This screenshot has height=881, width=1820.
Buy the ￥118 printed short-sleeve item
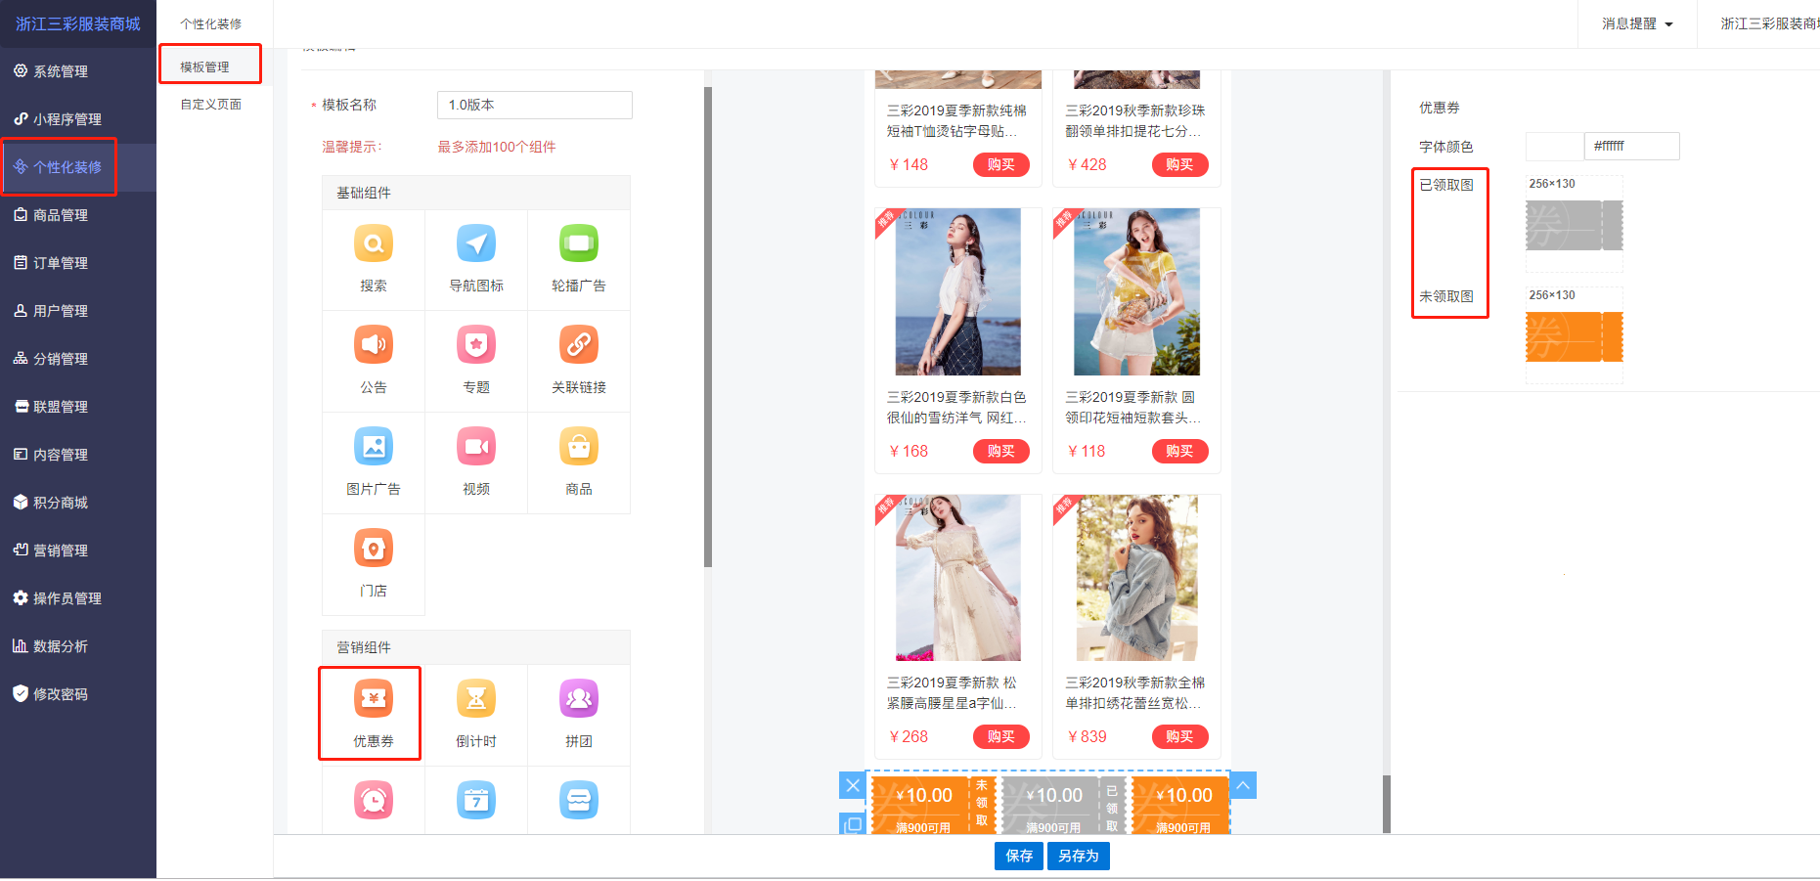pos(1179,451)
